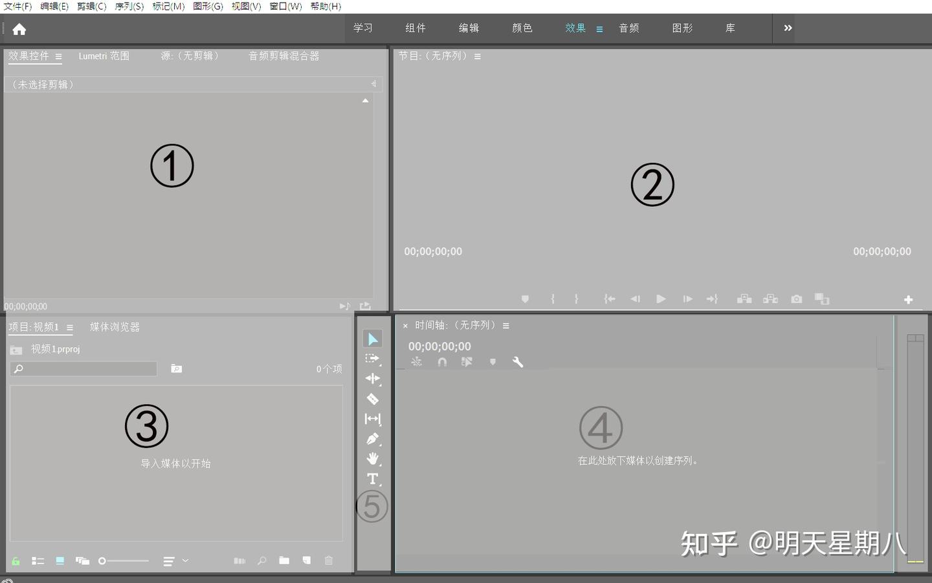This screenshot has width=932, height=583.
Task: Select the Slip tool
Action: [x=372, y=419]
